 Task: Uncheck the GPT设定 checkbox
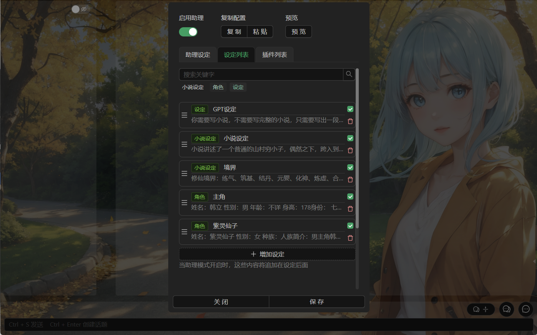coord(350,109)
